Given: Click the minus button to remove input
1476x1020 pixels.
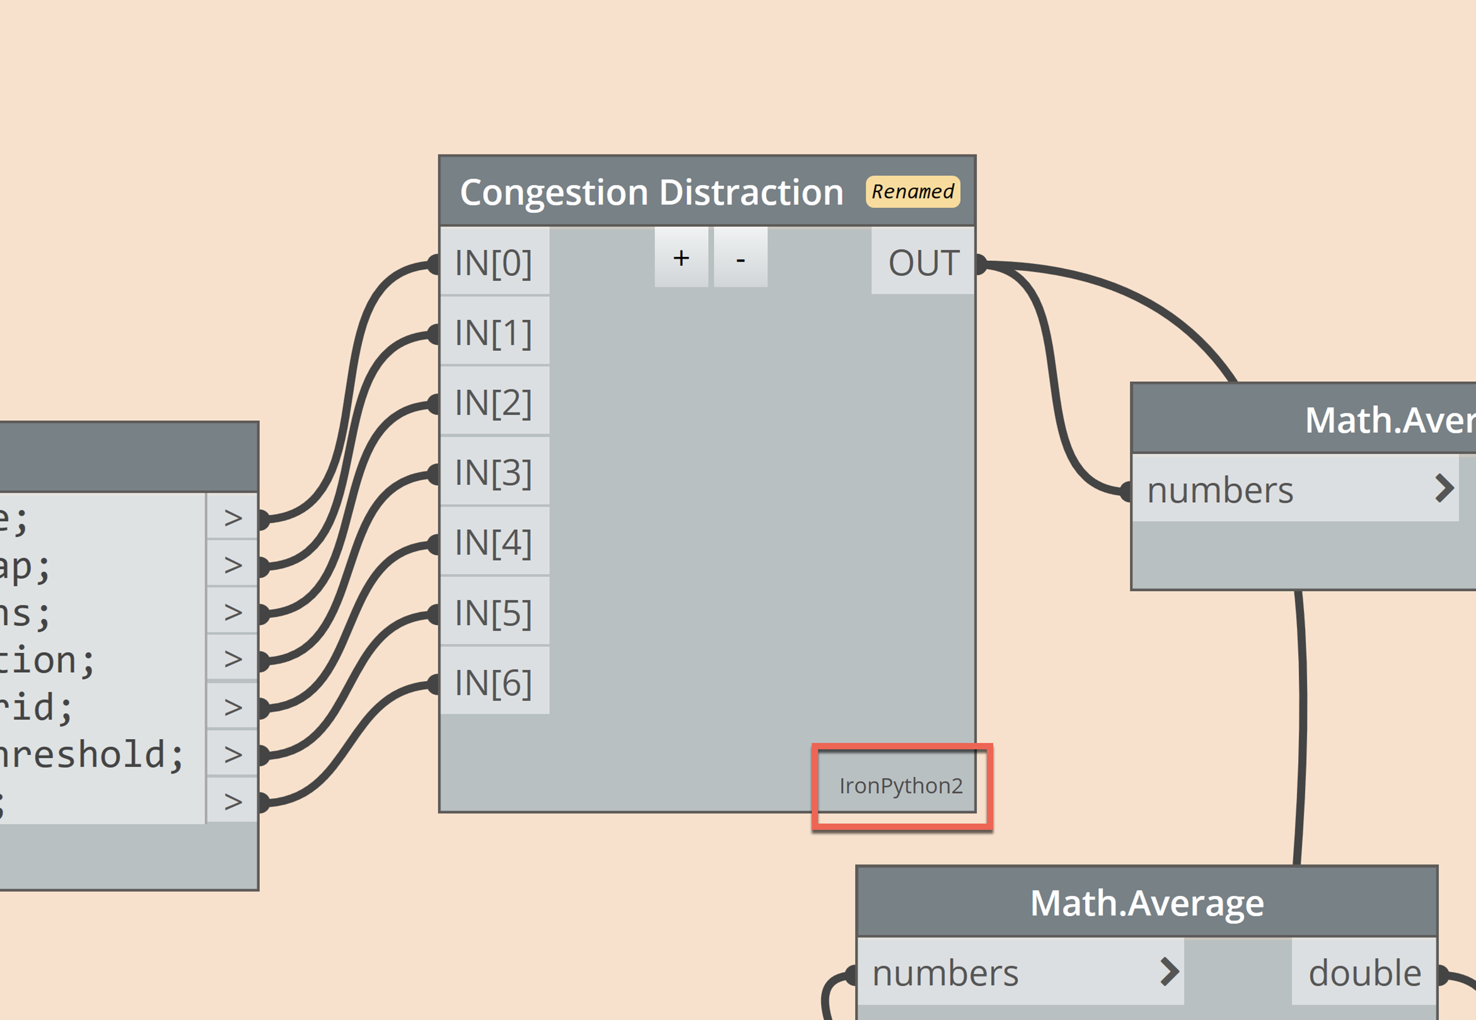Looking at the screenshot, I should tap(741, 258).
